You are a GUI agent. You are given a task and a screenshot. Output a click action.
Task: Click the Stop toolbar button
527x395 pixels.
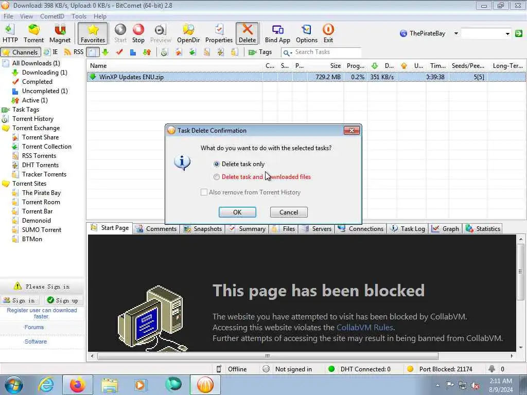138,33
